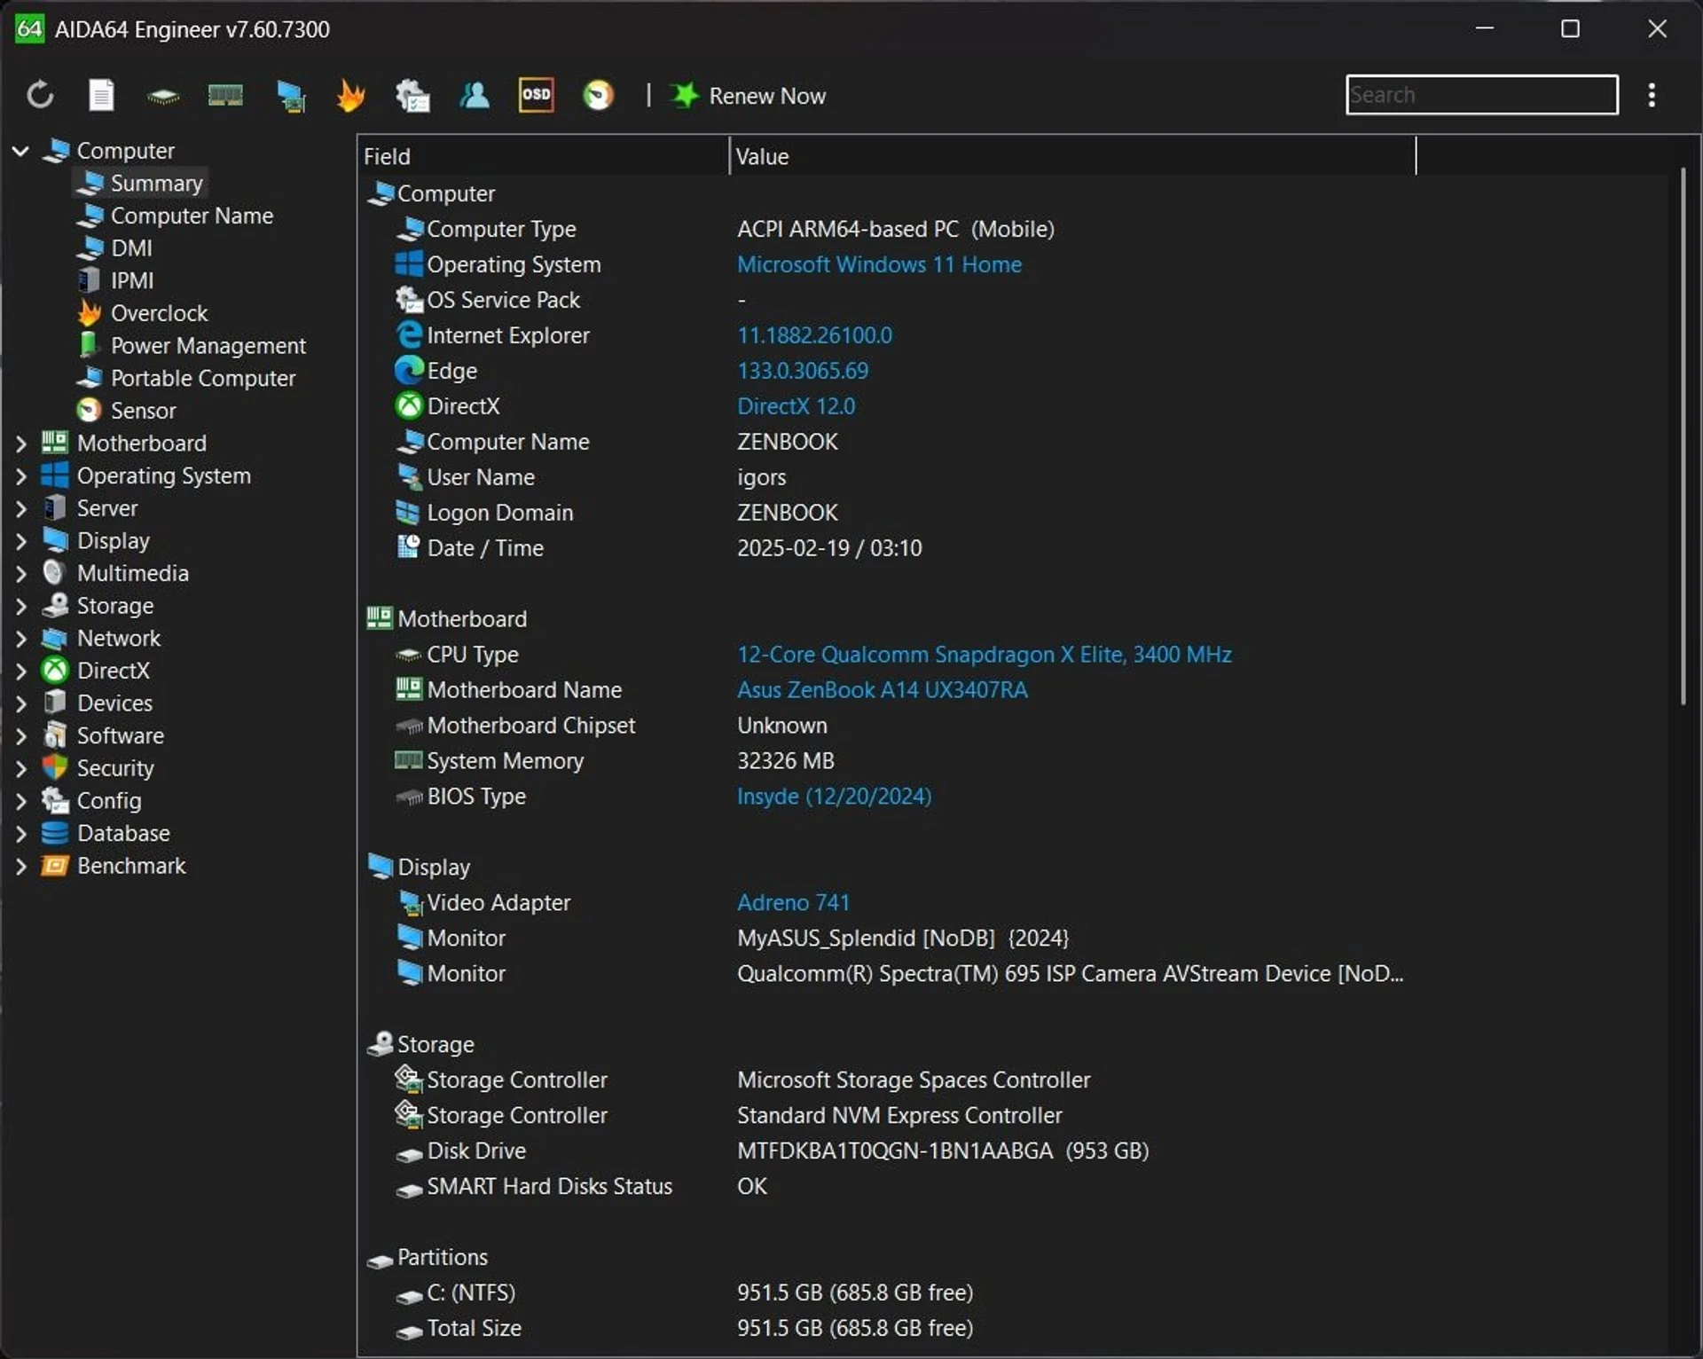Click the Logon Domain row icon
This screenshot has width=1703, height=1359.
click(408, 513)
